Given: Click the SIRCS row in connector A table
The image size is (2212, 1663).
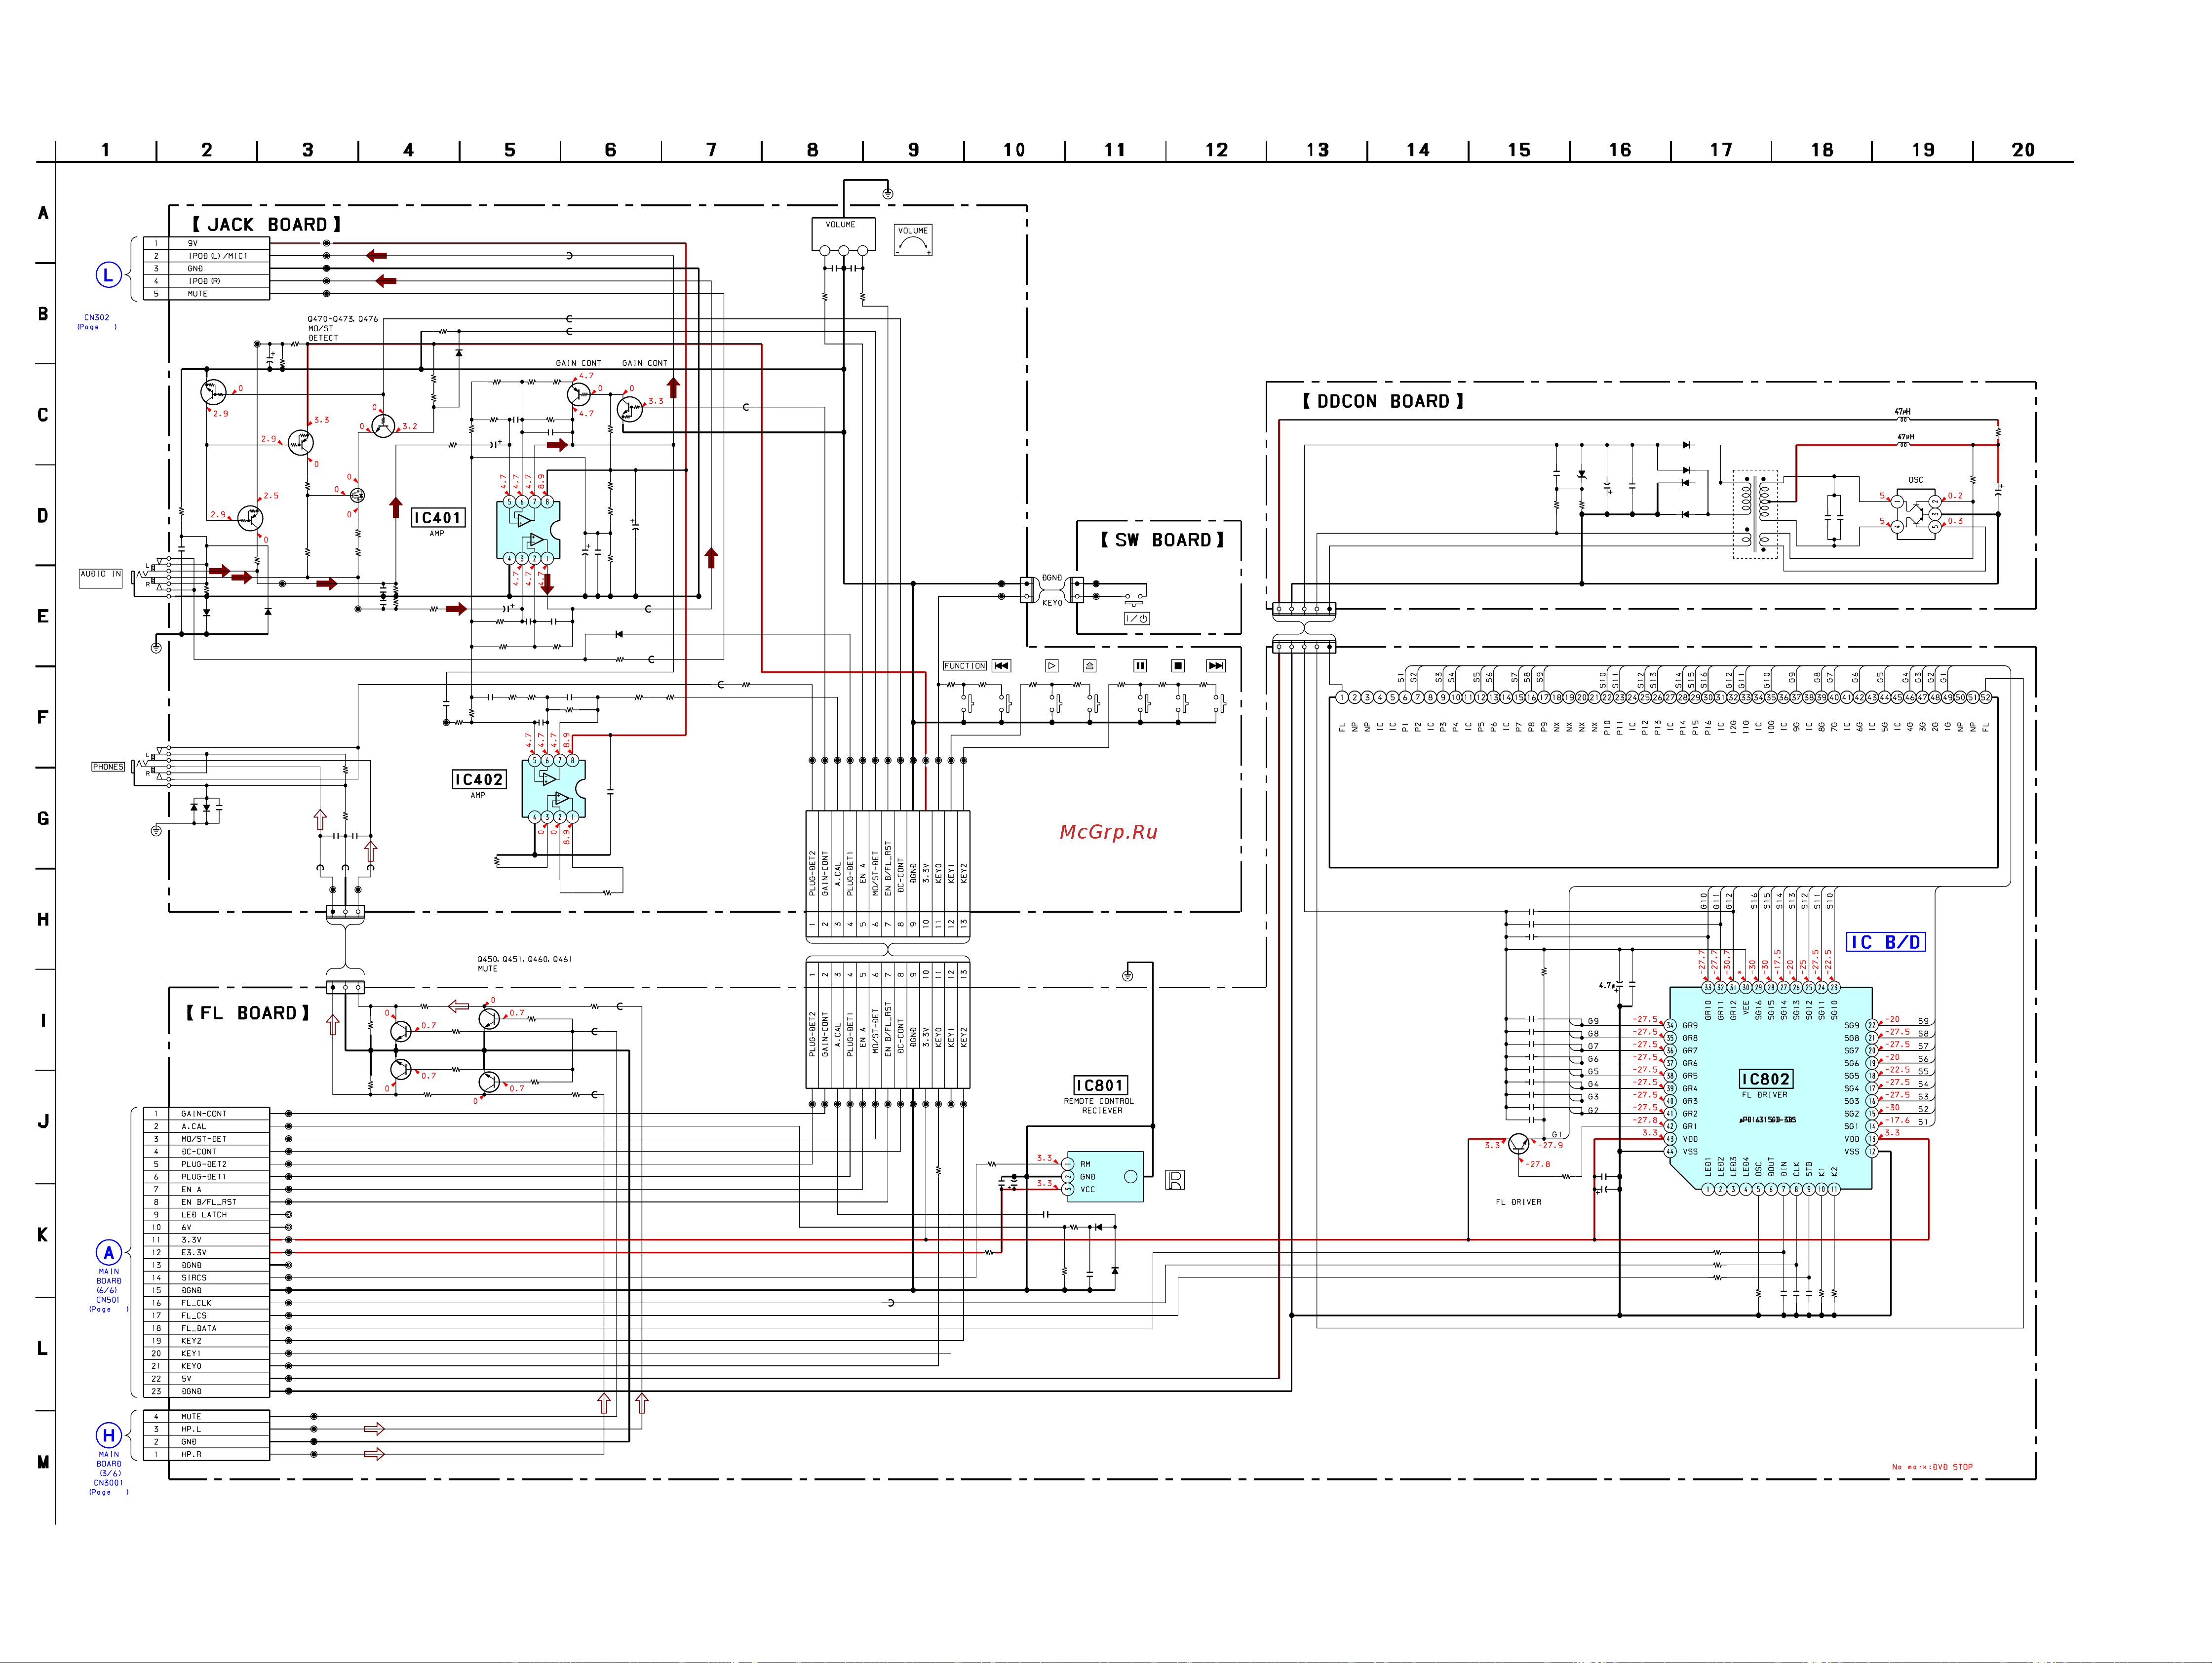Looking at the screenshot, I should pyautogui.click(x=206, y=1277).
